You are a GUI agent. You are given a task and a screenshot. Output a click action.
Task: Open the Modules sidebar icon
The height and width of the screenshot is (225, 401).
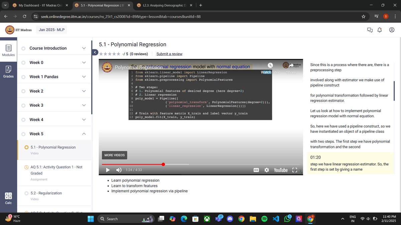coord(8,50)
